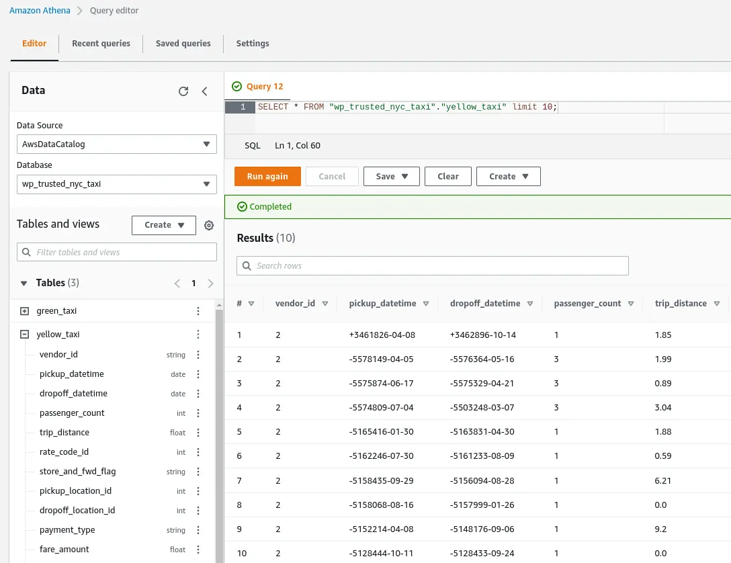This screenshot has width=731, height=563.
Task: Open rate_code_id column kebab menu
Action: coord(198,452)
